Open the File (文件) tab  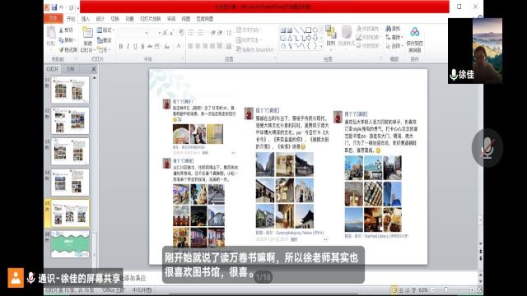(53, 18)
